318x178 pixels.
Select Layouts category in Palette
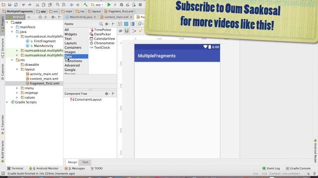coord(71,43)
